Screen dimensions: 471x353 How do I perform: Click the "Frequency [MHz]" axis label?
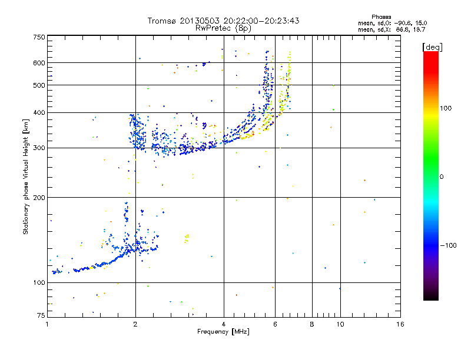[x=223, y=332]
